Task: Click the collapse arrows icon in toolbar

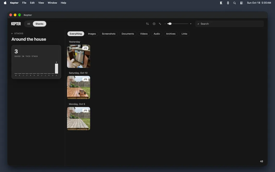Action: pos(160,24)
